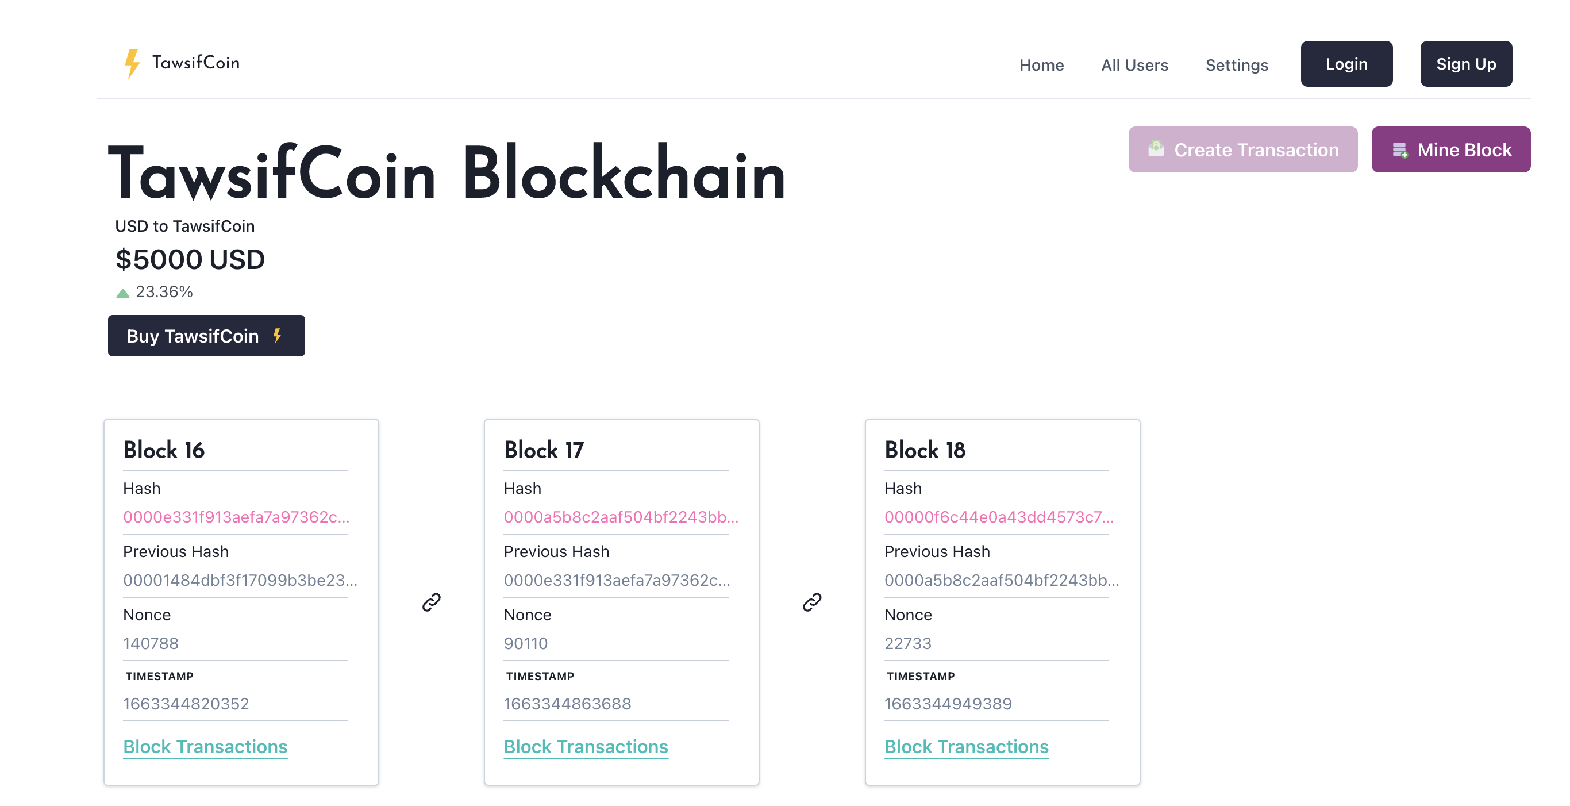The height and width of the screenshot is (806, 1570).
Task: Open Block 17 transactions link
Action: (x=586, y=746)
